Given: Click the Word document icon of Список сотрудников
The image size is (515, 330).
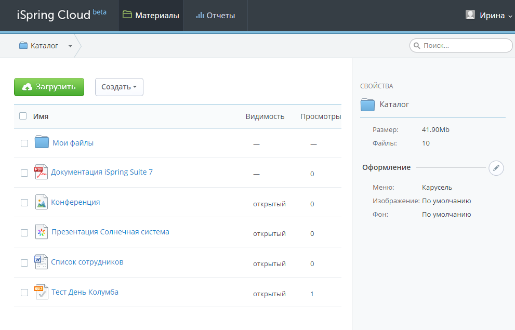Looking at the screenshot, I should coord(41,262).
